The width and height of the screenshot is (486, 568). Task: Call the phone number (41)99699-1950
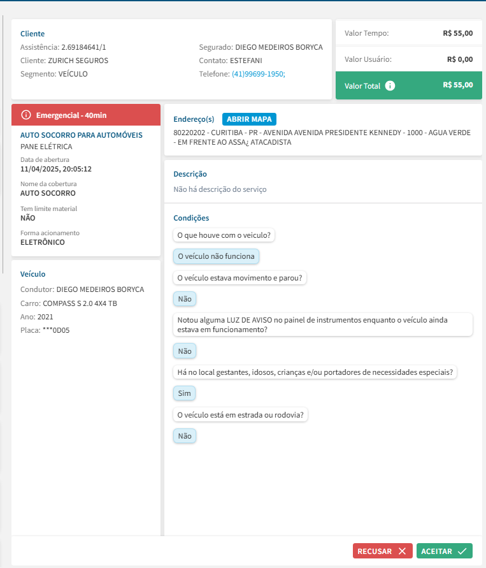point(258,74)
